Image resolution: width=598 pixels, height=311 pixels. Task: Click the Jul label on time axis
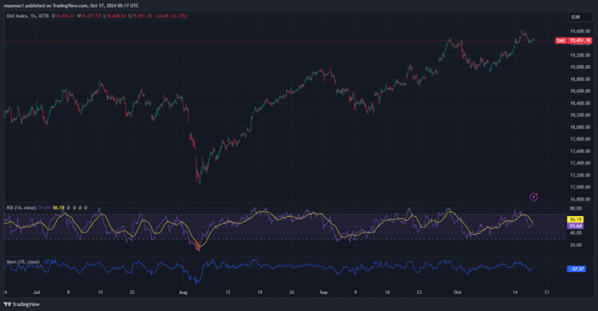[37, 292]
